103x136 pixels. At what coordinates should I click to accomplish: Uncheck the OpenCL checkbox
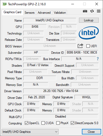pyautogui.click(x=26, y=123)
